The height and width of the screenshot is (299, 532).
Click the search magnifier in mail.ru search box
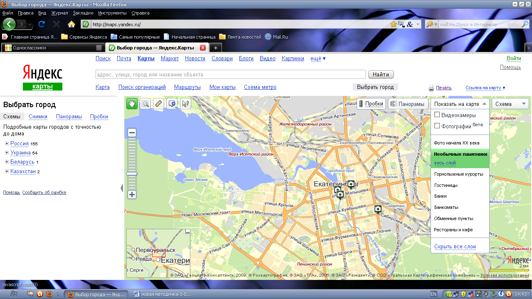(525, 25)
